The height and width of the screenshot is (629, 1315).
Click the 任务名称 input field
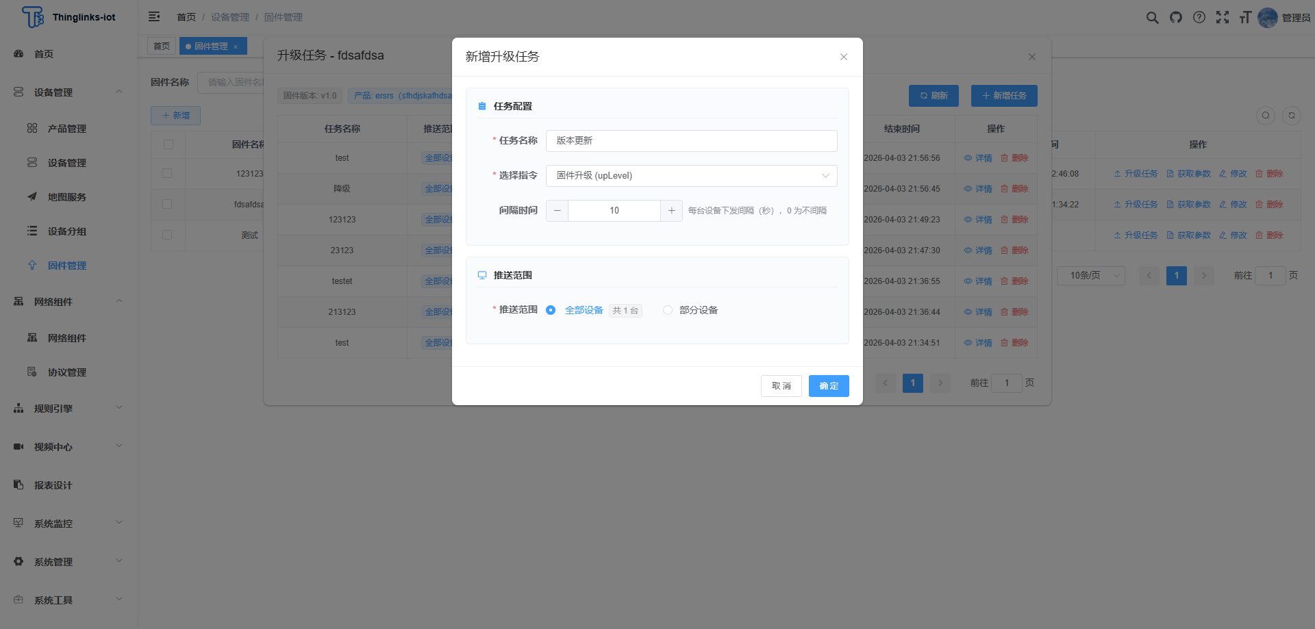(691, 141)
